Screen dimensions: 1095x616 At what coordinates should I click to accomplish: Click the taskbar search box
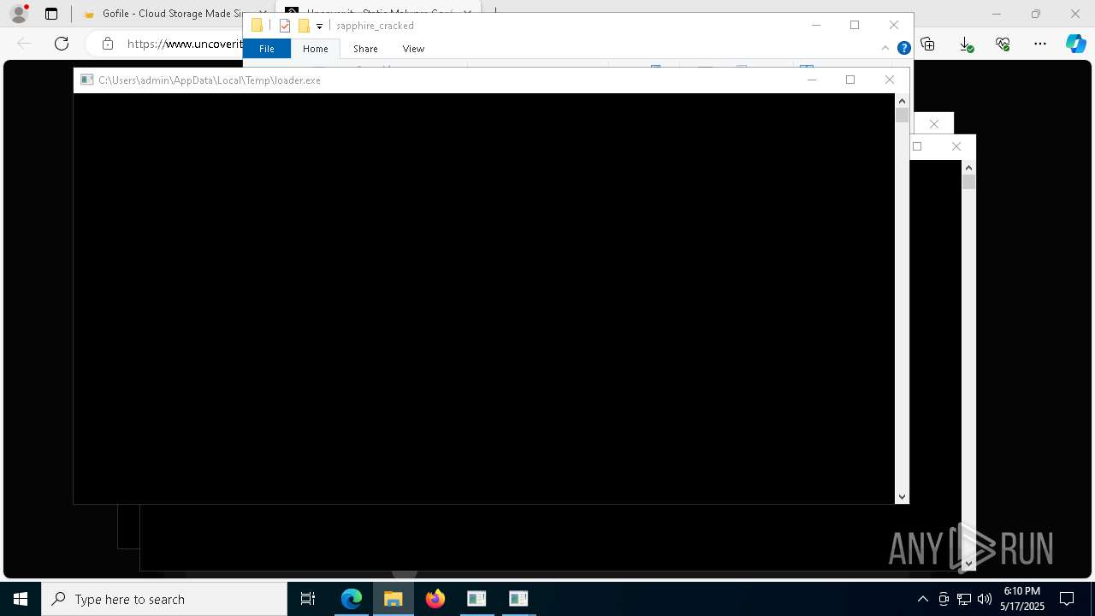tap(164, 599)
